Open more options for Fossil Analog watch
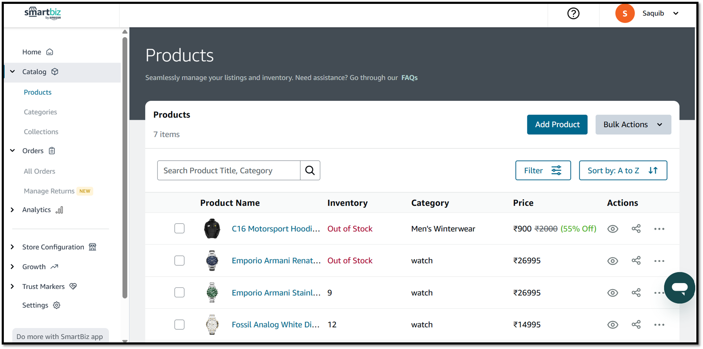Screen dimensions: 703x349 [x=659, y=325]
